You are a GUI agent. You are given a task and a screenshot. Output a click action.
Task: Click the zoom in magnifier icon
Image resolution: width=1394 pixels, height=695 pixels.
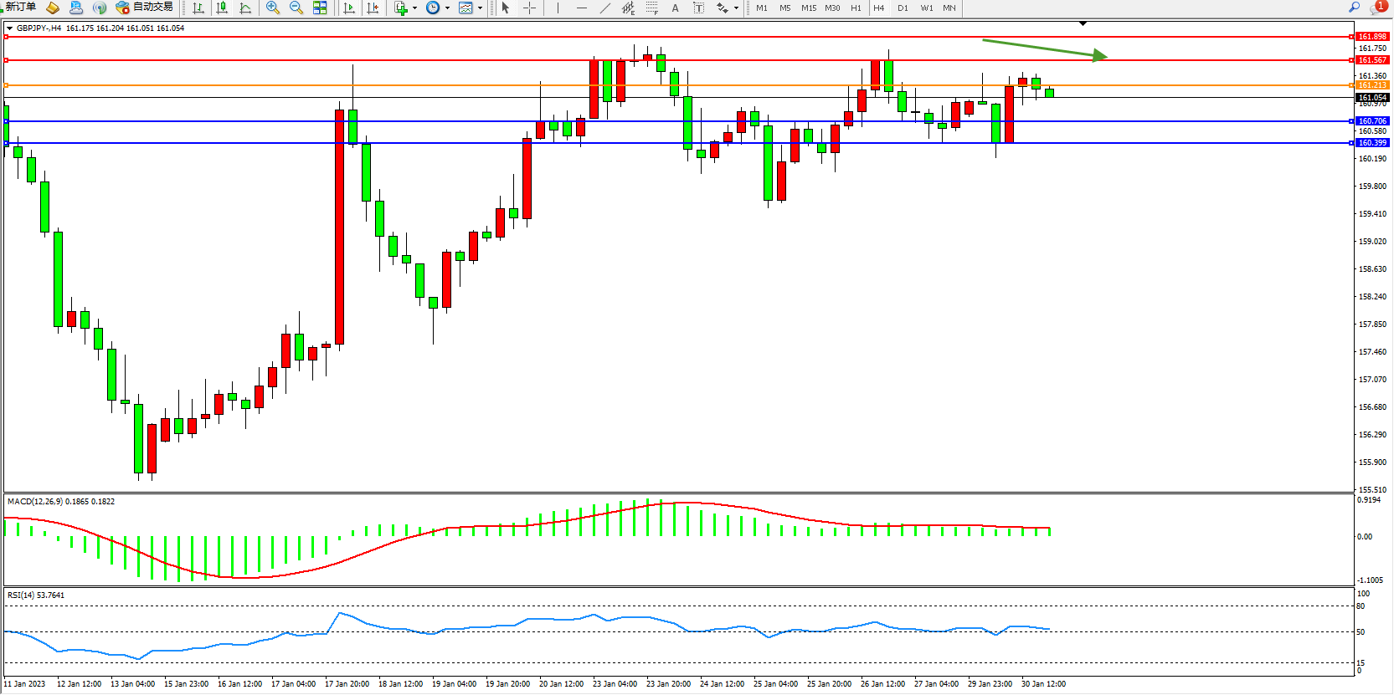(x=272, y=8)
